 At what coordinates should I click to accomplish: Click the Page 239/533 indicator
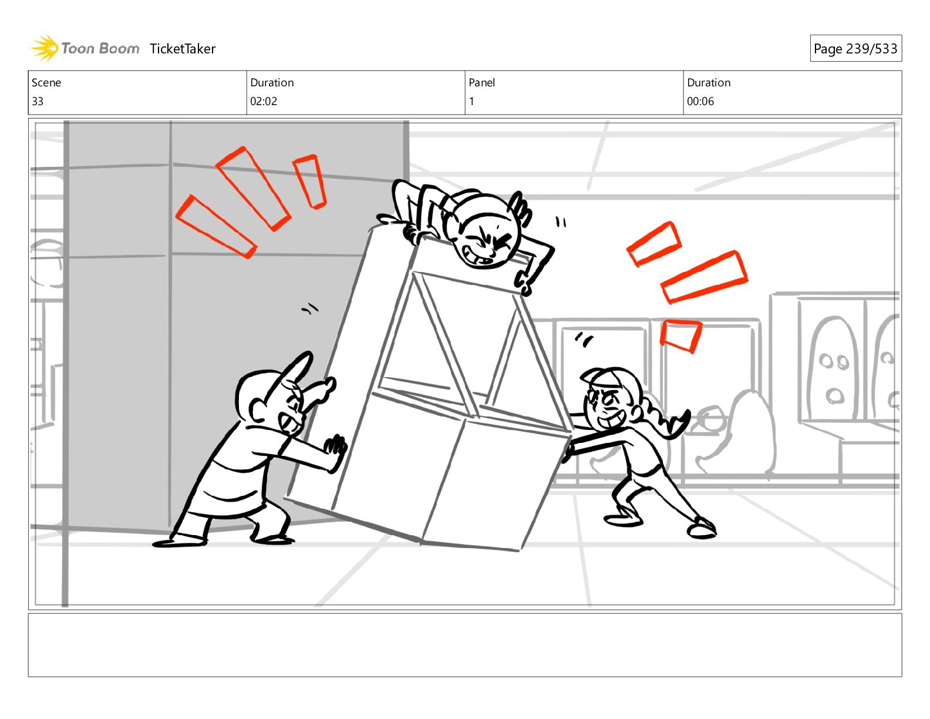[855, 49]
